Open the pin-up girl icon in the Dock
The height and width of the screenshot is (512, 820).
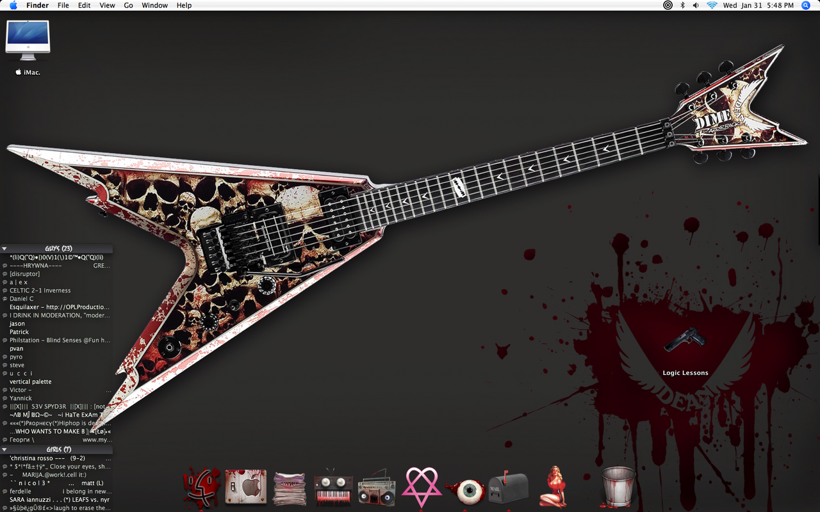tap(552, 488)
